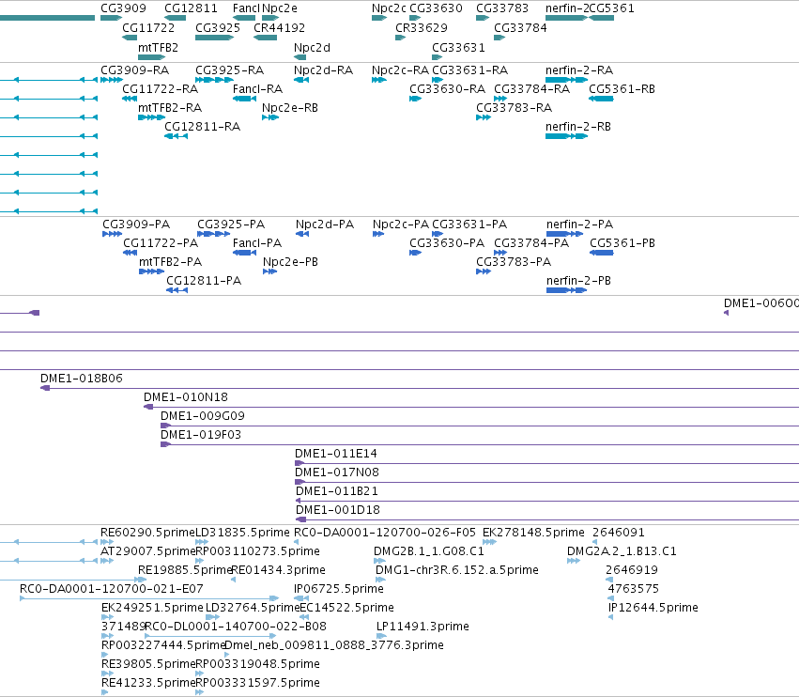Viewport: 799px width, 697px height.
Task: Select the Fancl-RA transcript
Action: 245,99
